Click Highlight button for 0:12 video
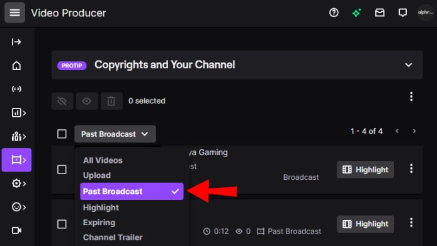This screenshot has width=437, height=246. click(x=365, y=224)
